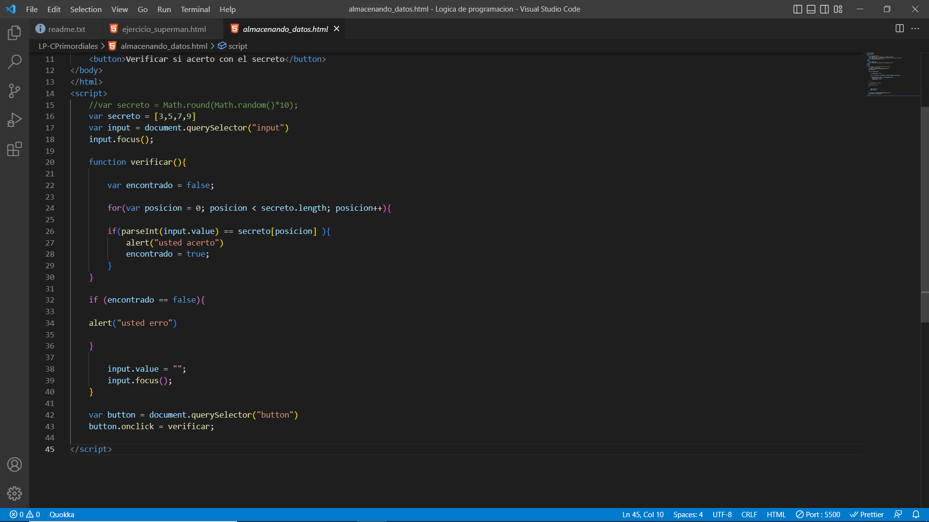Open editor More Actions ellipsis
The width and height of the screenshot is (929, 522).
click(x=915, y=29)
